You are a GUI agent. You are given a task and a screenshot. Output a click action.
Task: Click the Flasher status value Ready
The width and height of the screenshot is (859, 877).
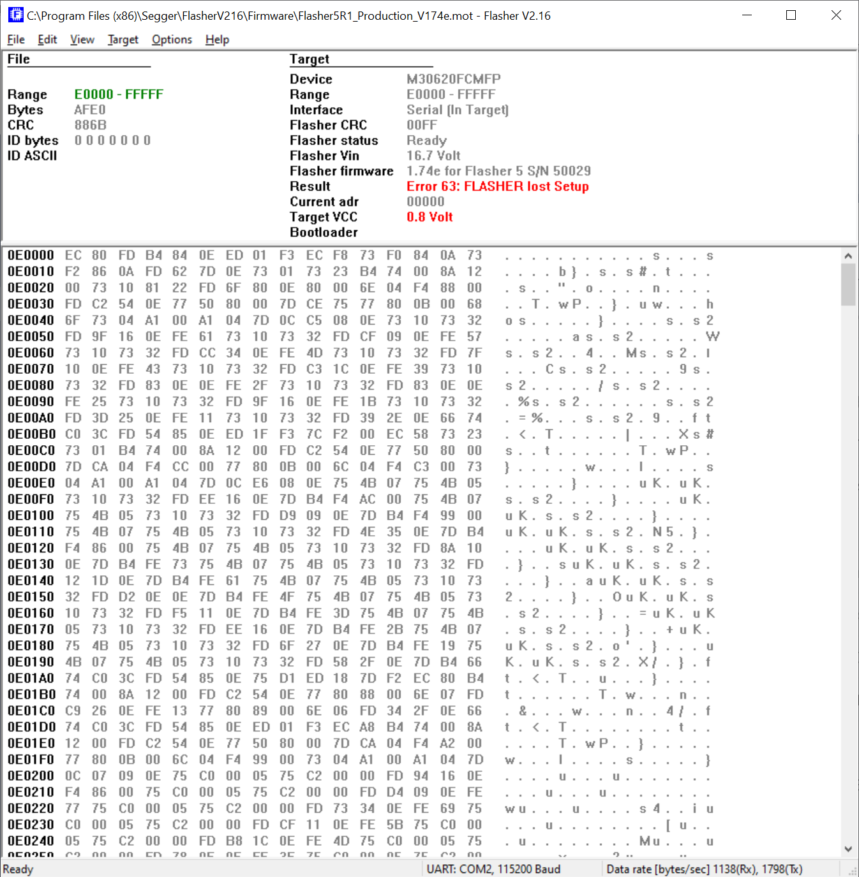[x=427, y=140]
